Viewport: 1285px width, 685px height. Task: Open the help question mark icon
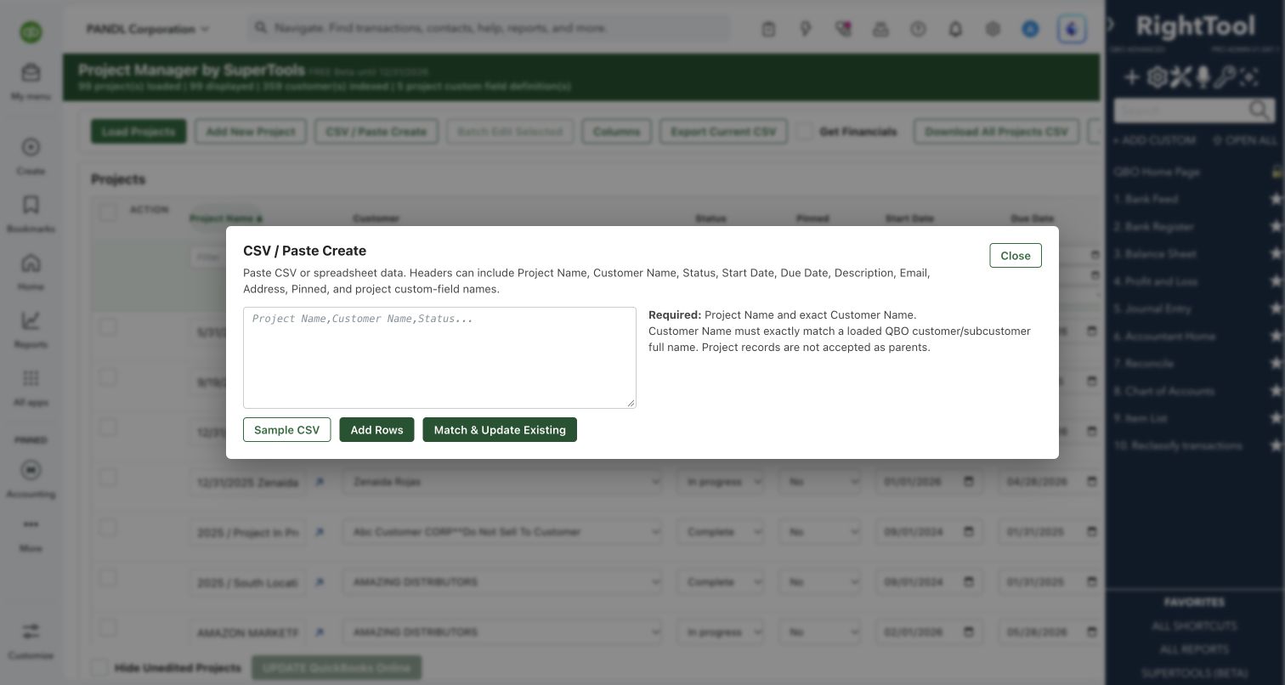pyautogui.click(x=918, y=29)
